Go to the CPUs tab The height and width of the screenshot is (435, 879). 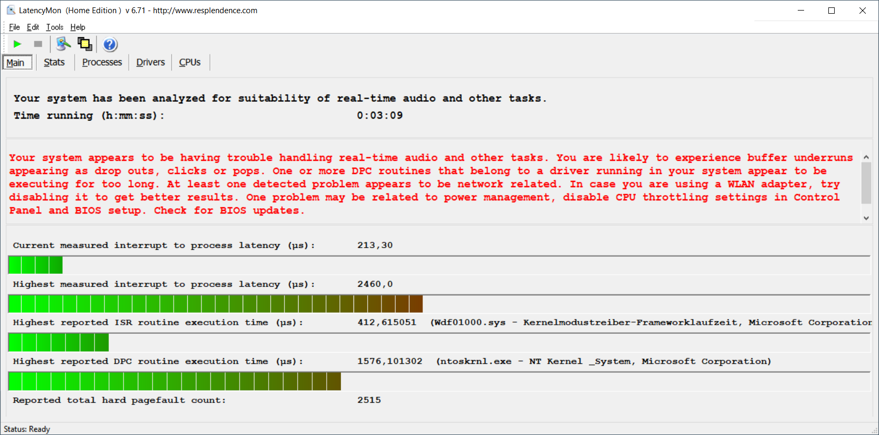click(x=189, y=62)
